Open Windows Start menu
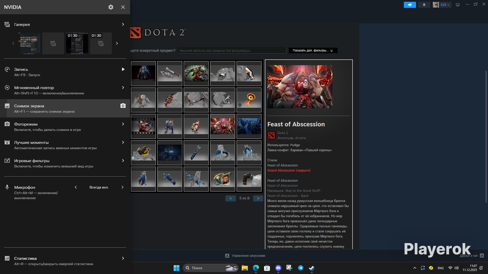Viewport: 488px width, 274px height. 176,268
